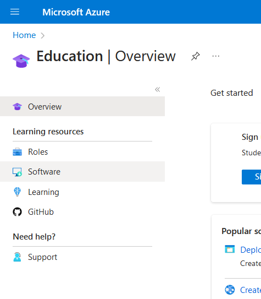Open Support under Need help

tap(82, 257)
